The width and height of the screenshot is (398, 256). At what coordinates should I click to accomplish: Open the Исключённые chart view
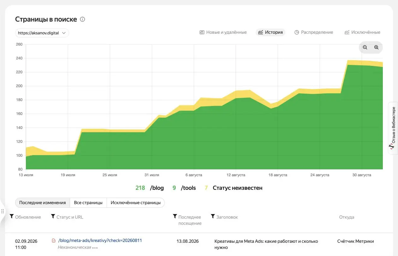tap(362, 32)
